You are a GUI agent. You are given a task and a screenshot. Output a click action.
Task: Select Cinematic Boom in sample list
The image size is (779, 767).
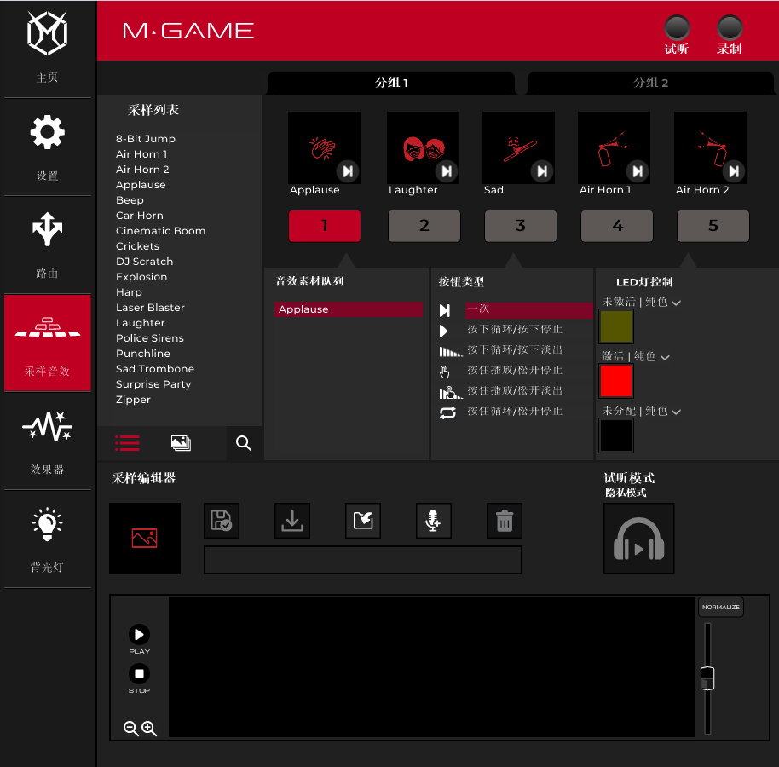point(160,231)
